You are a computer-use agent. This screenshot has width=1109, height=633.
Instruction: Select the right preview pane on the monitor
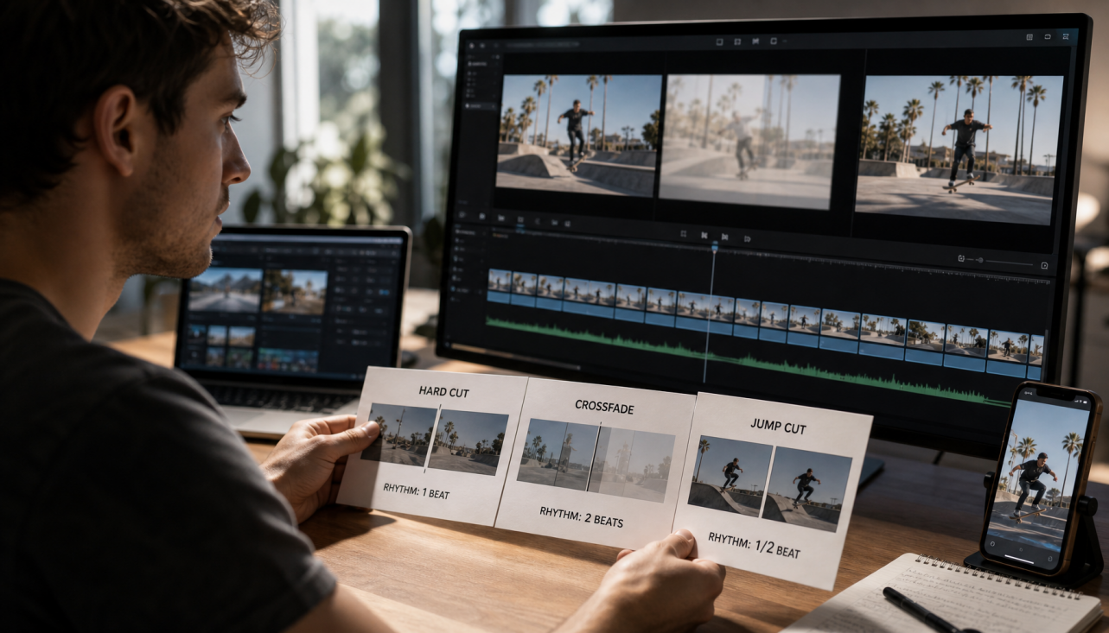point(959,149)
